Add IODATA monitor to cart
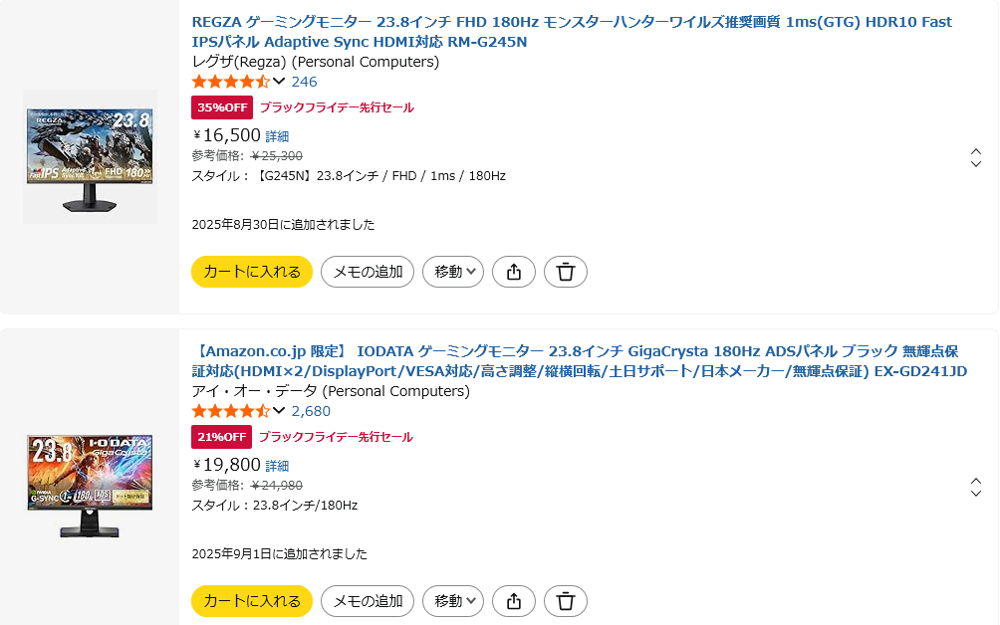 (x=252, y=601)
